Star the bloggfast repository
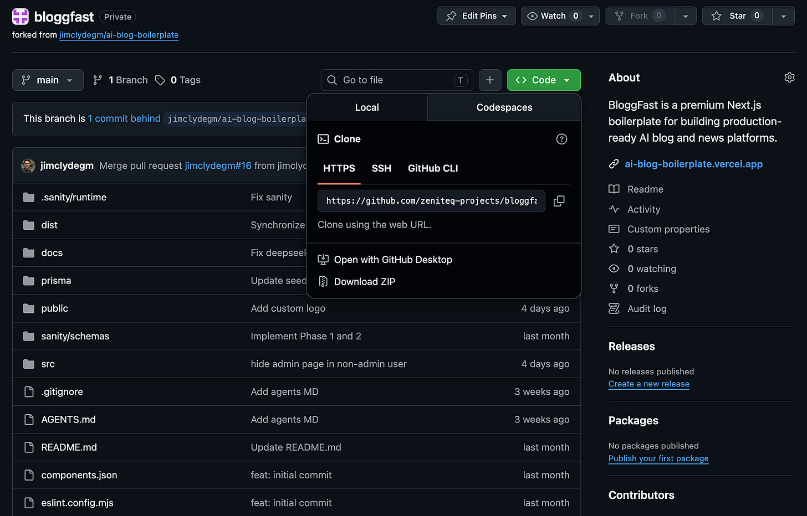Screen dimensions: 807x516 tap(737, 16)
